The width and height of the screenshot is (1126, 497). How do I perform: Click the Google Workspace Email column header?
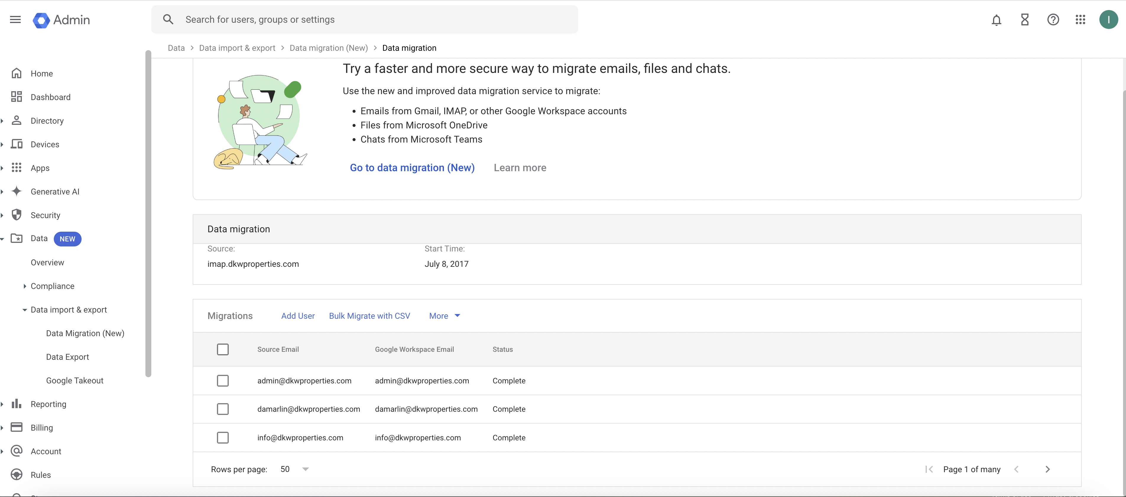(414, 349)
